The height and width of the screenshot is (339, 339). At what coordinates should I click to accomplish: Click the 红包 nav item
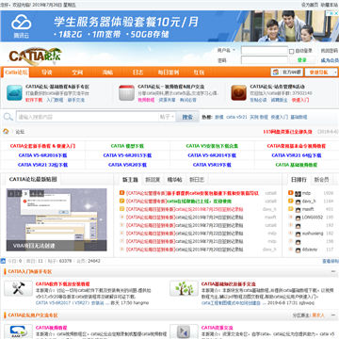(199, 73)
